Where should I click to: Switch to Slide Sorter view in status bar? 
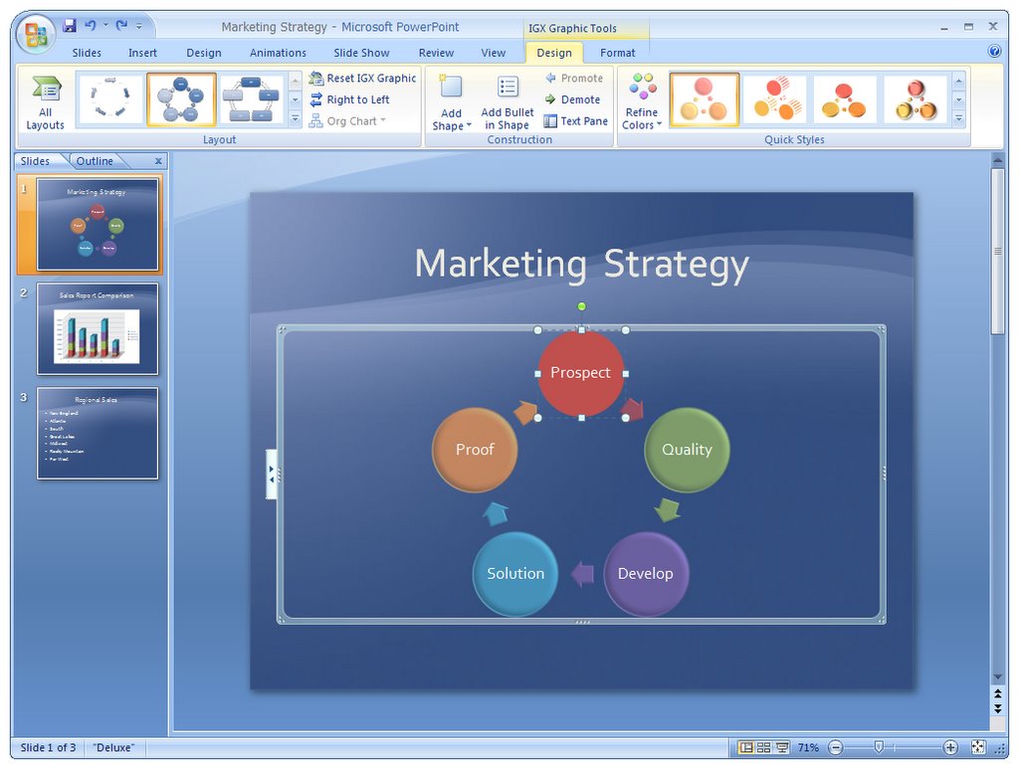764,747
